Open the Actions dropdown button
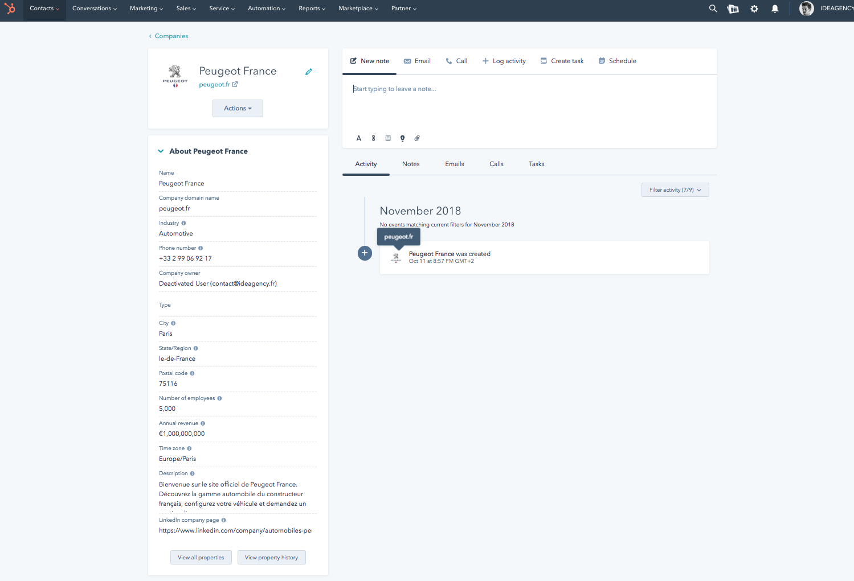Viewport: 854px width, 581px height. pyautogui.click(x=238, y=108)
